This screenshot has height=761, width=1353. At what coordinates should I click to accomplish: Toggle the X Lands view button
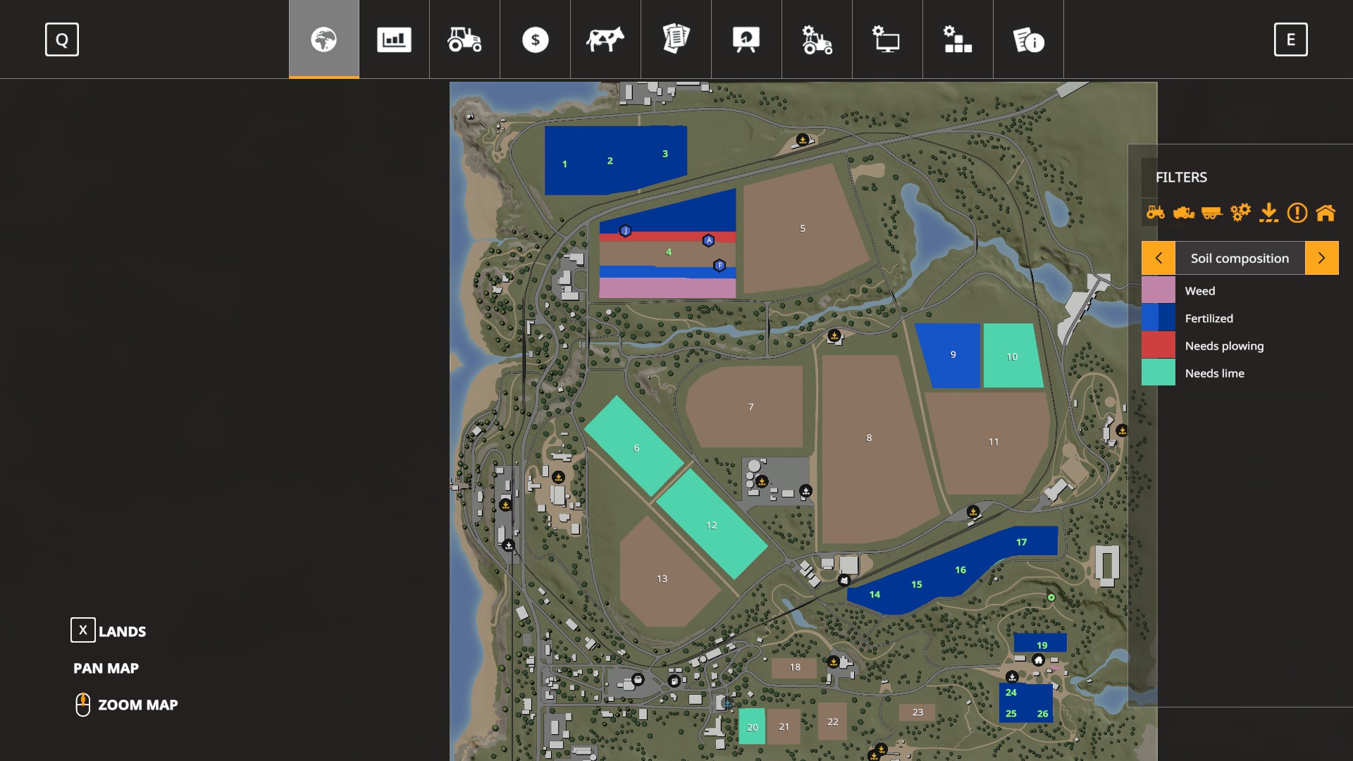(x=82, y=630)
